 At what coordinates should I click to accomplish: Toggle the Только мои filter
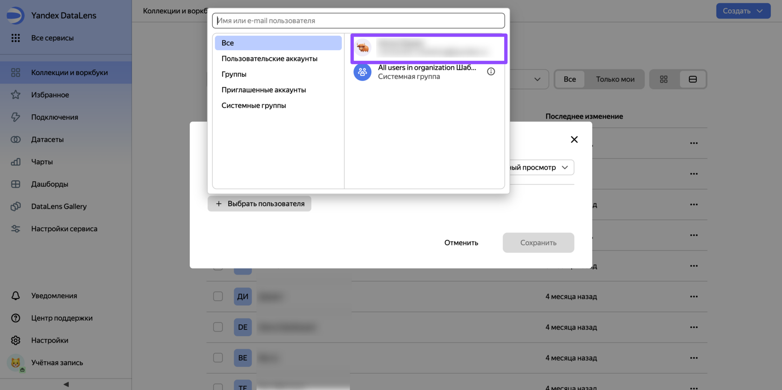click(x=615, y=79)
